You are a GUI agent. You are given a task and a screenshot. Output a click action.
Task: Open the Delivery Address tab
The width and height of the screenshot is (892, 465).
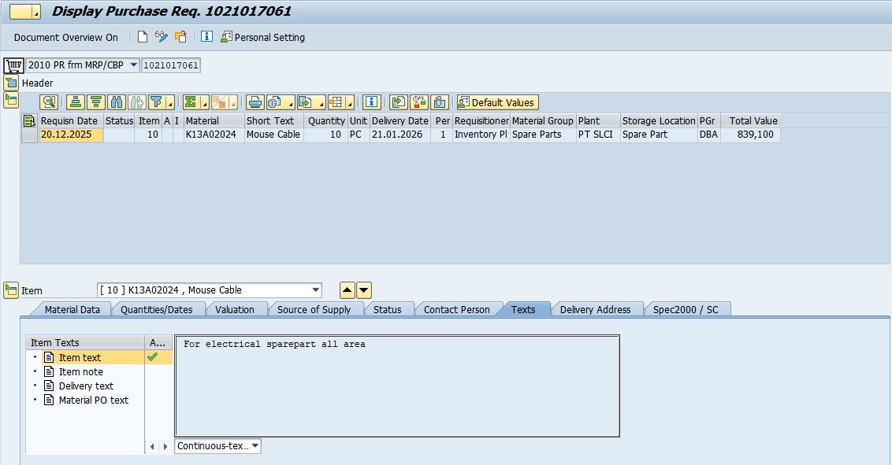point(595,309)
